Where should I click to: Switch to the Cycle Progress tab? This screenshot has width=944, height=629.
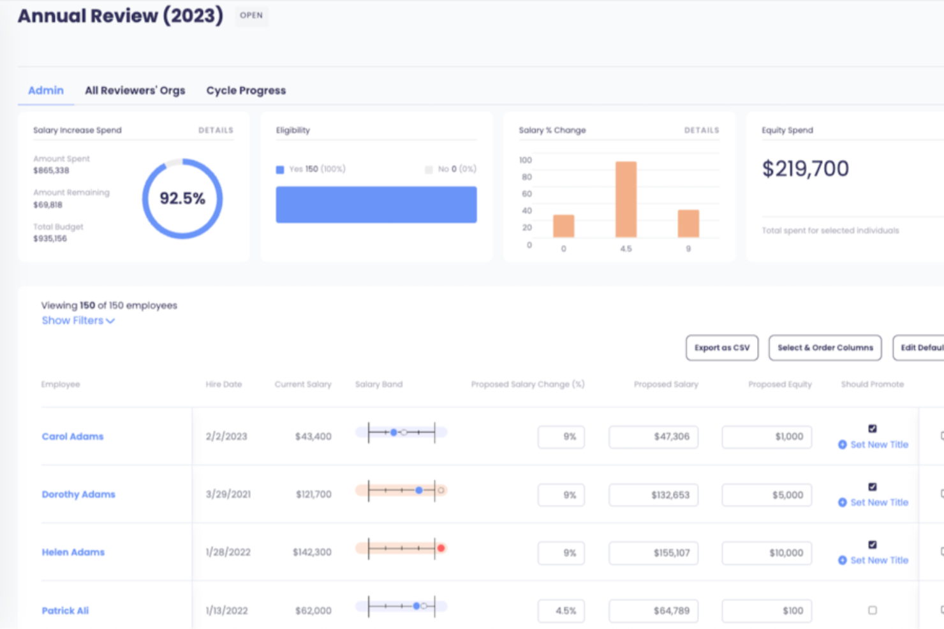(246, 90)
